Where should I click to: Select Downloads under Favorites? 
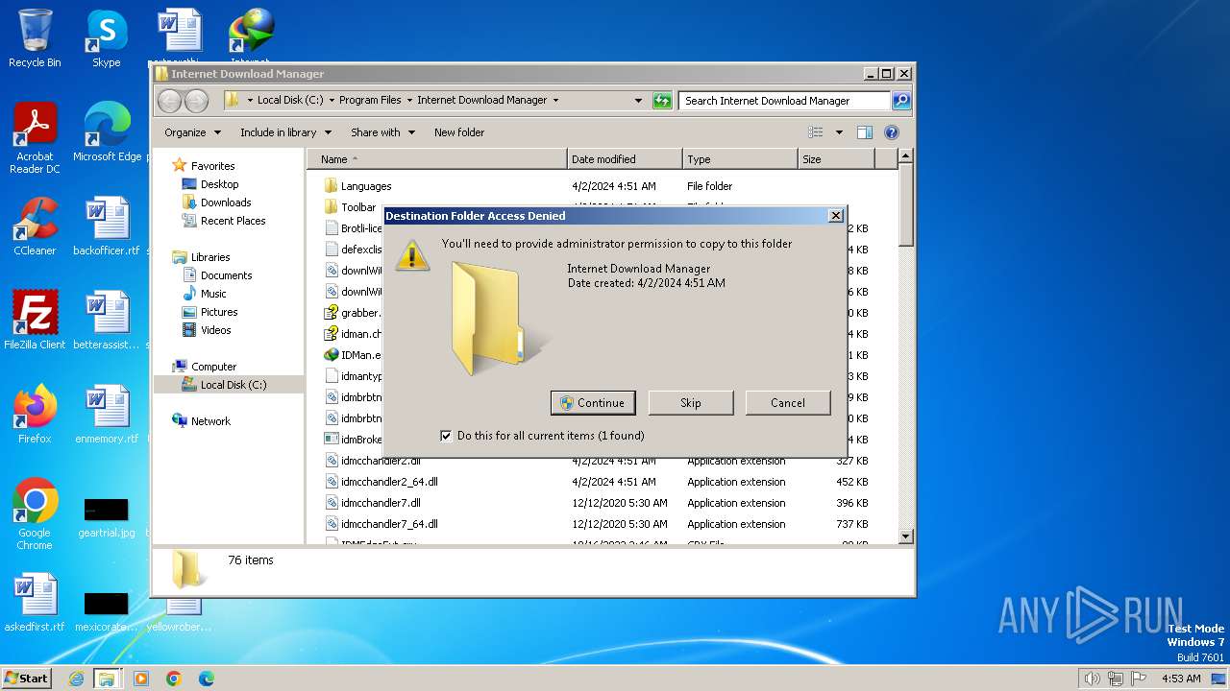point(226,203)
